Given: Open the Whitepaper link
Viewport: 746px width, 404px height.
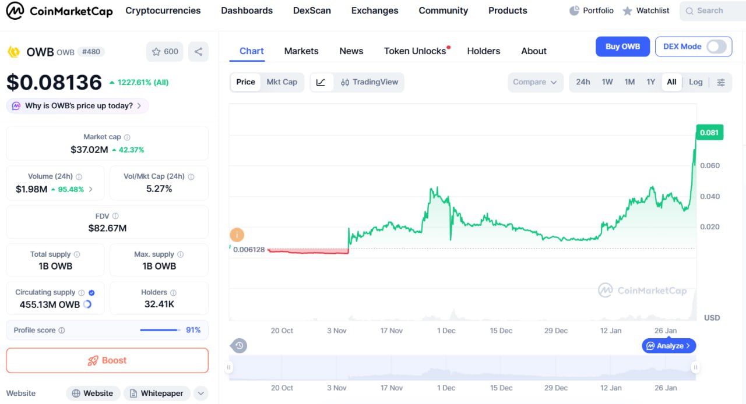Looking at the screenshot, I should tap(157, 394).
